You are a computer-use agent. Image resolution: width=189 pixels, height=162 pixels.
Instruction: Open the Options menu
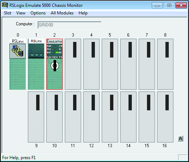(x=38, y=13)
